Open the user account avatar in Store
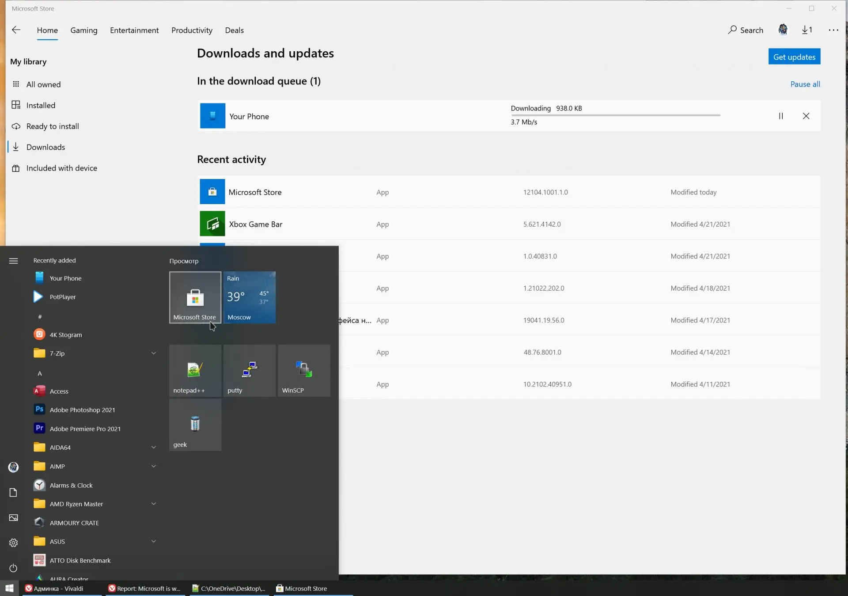848x596 pixels. 783,30
